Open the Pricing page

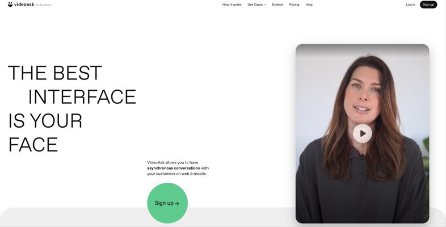click(x=294, y=5)
